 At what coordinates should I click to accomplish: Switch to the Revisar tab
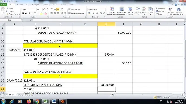pyautogui.click(x=63, y=5)
